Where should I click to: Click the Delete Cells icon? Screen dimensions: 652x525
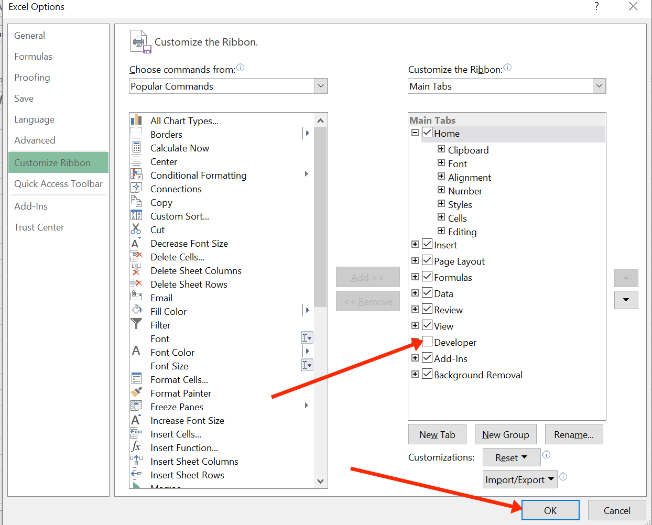(136, 256)
